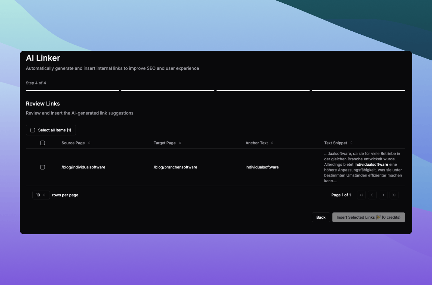The width and height of the screenshot is (432, 285).
Task: Click the Individualsoftware anchor text cell
Action: click(x=262, y=167)
